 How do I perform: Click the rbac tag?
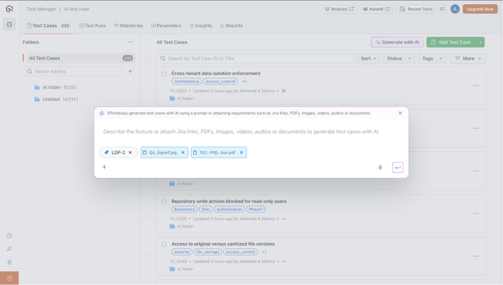click(206, 209)
